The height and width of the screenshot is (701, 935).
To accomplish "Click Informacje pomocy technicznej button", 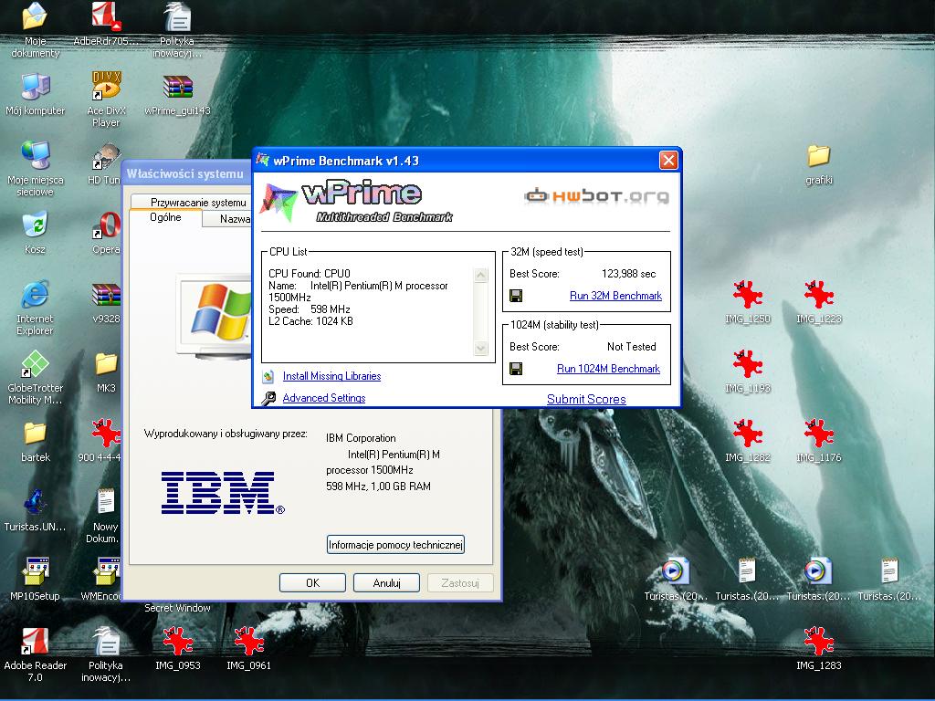I will (x=395, y=545).
